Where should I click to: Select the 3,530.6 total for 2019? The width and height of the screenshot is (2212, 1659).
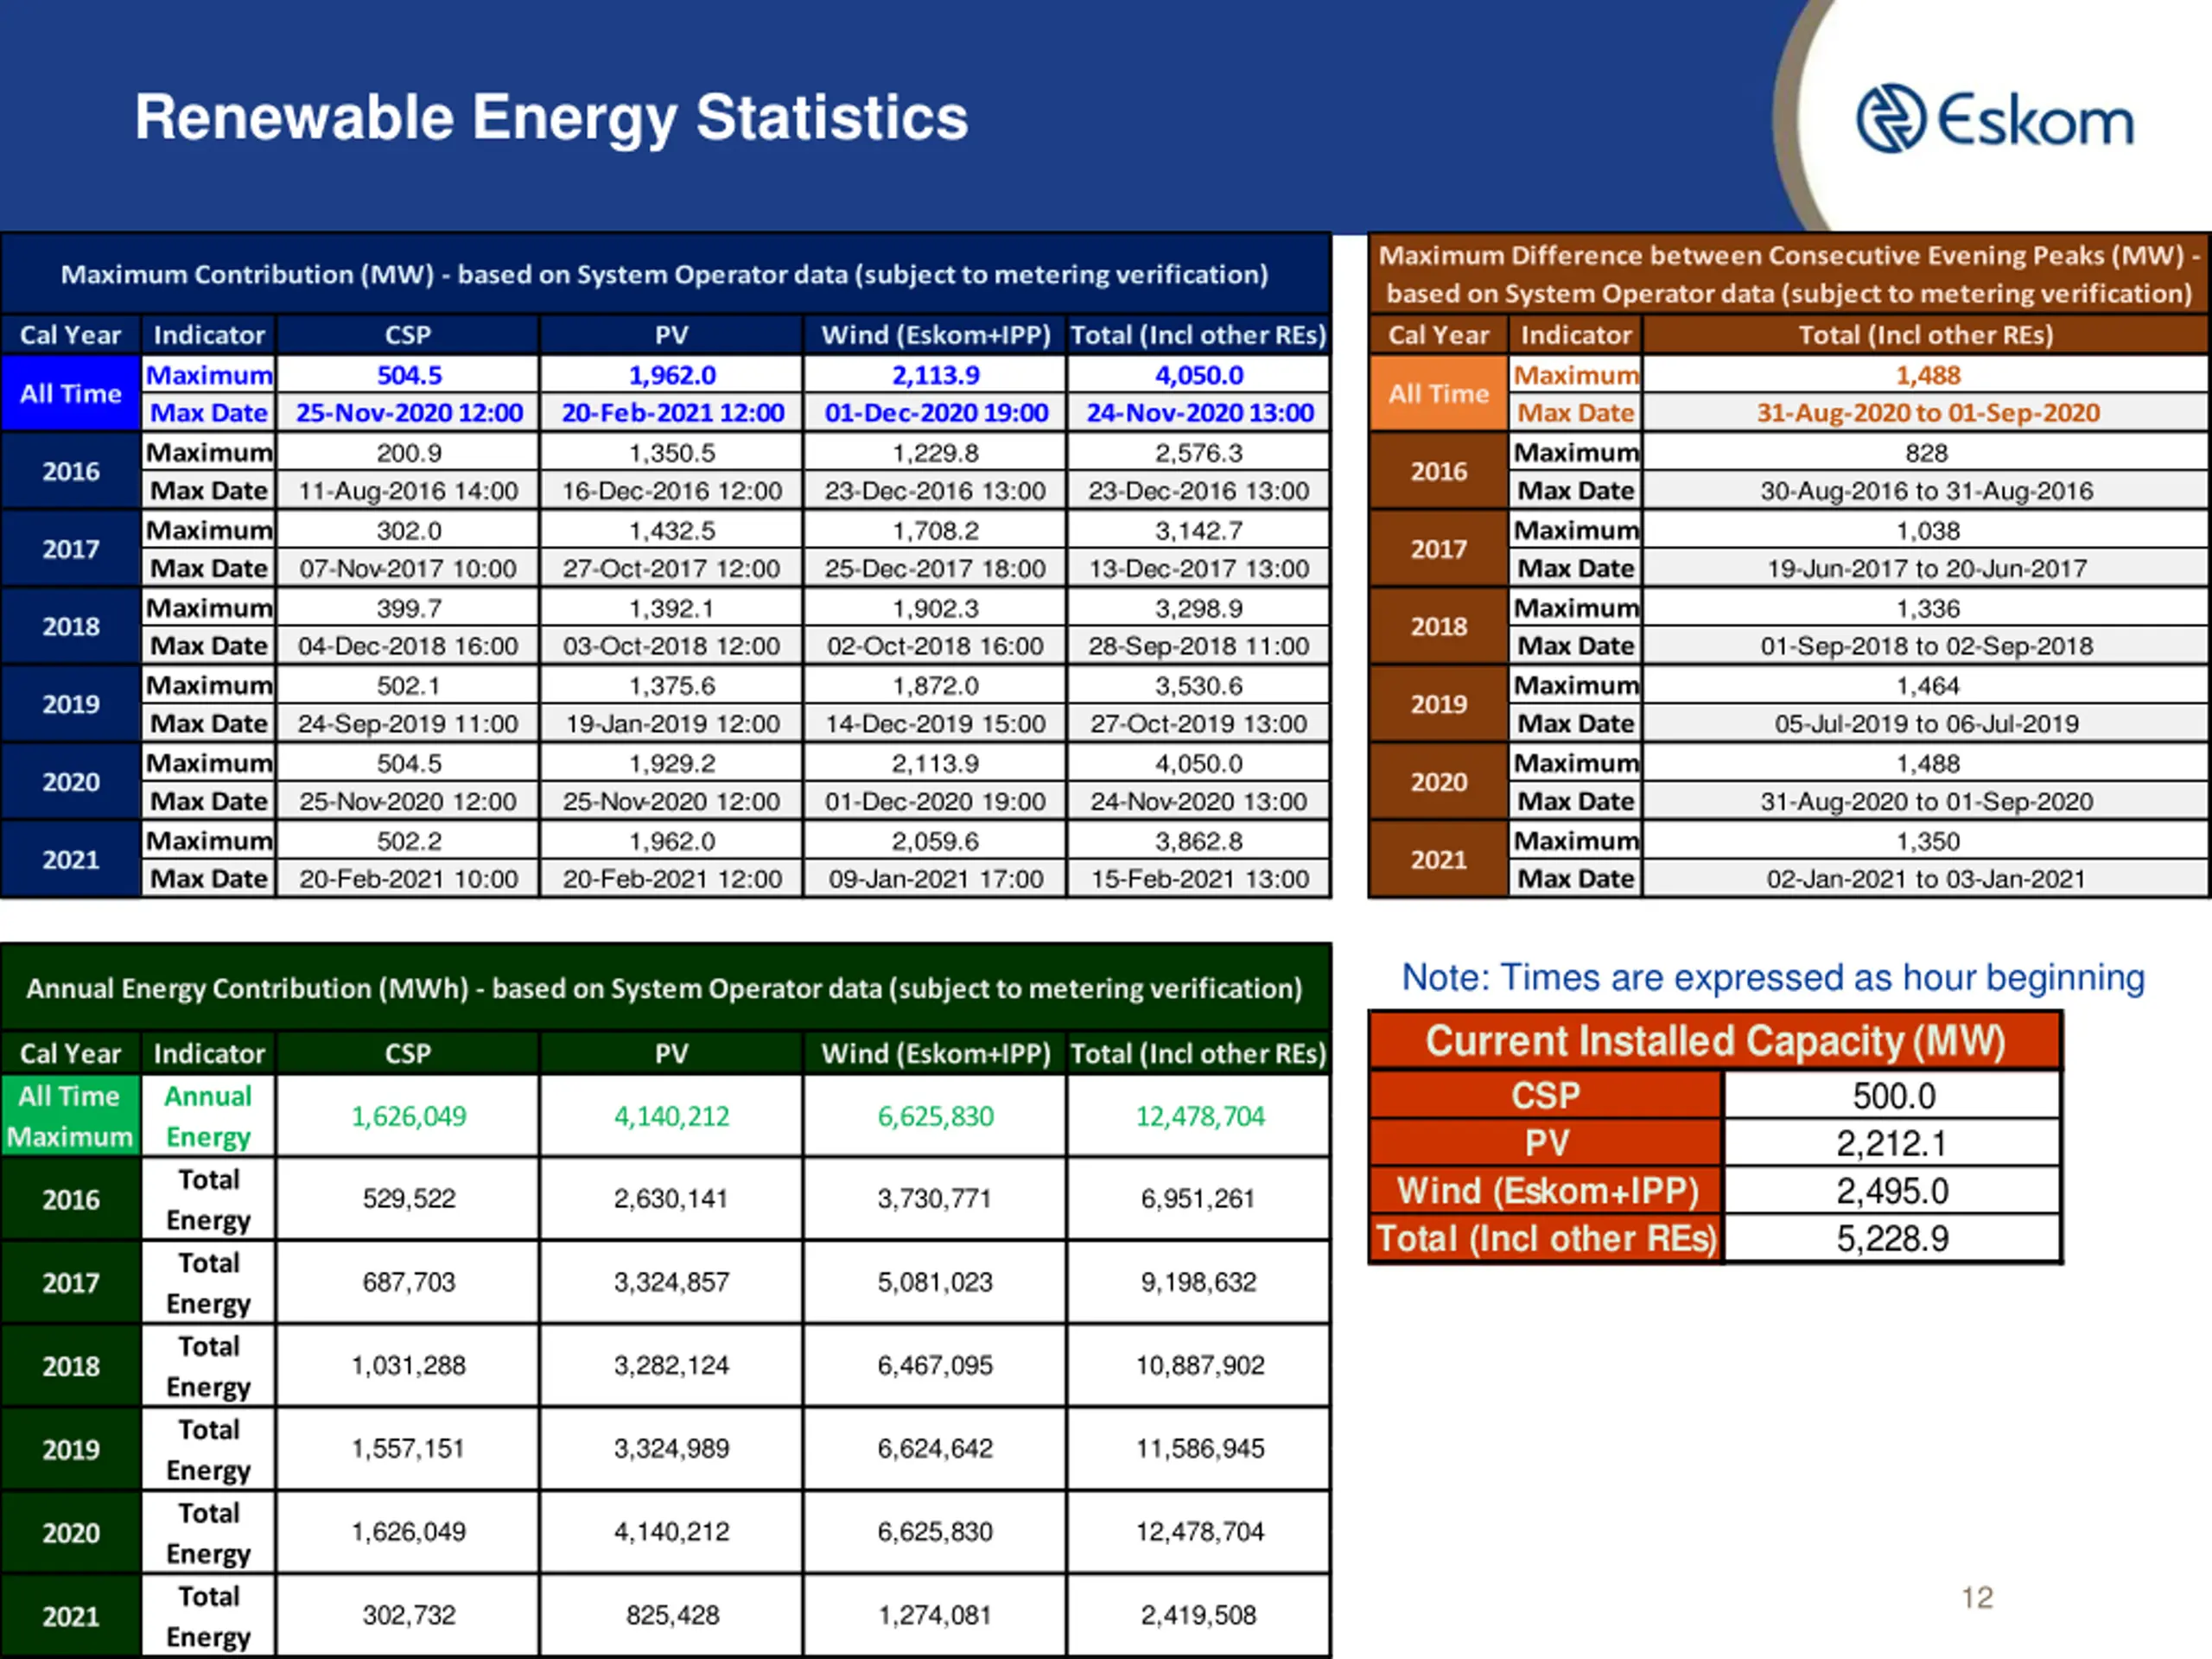click(x=1199, y=686)
